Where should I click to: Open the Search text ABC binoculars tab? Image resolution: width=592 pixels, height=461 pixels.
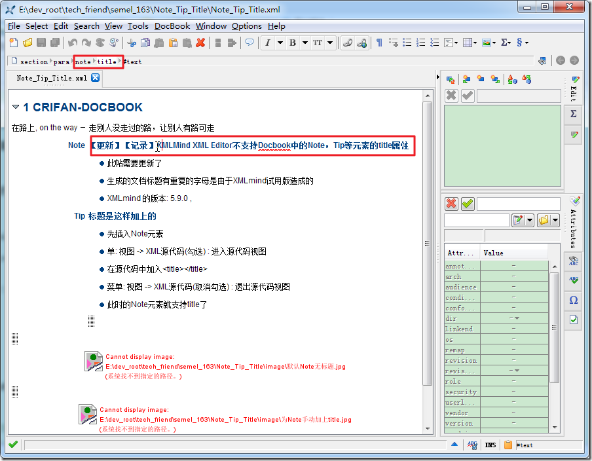pos(573,261)
